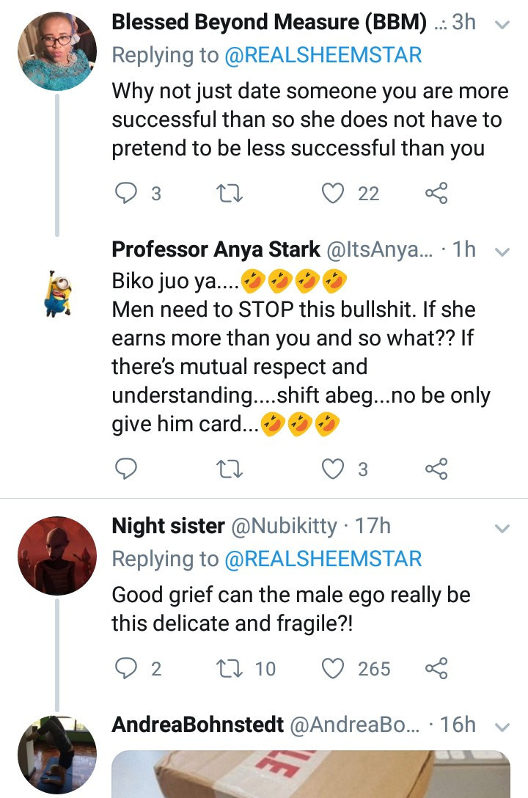
Task: Retweet Professor Anya Stark's tweet
Action: coord(230,469)
